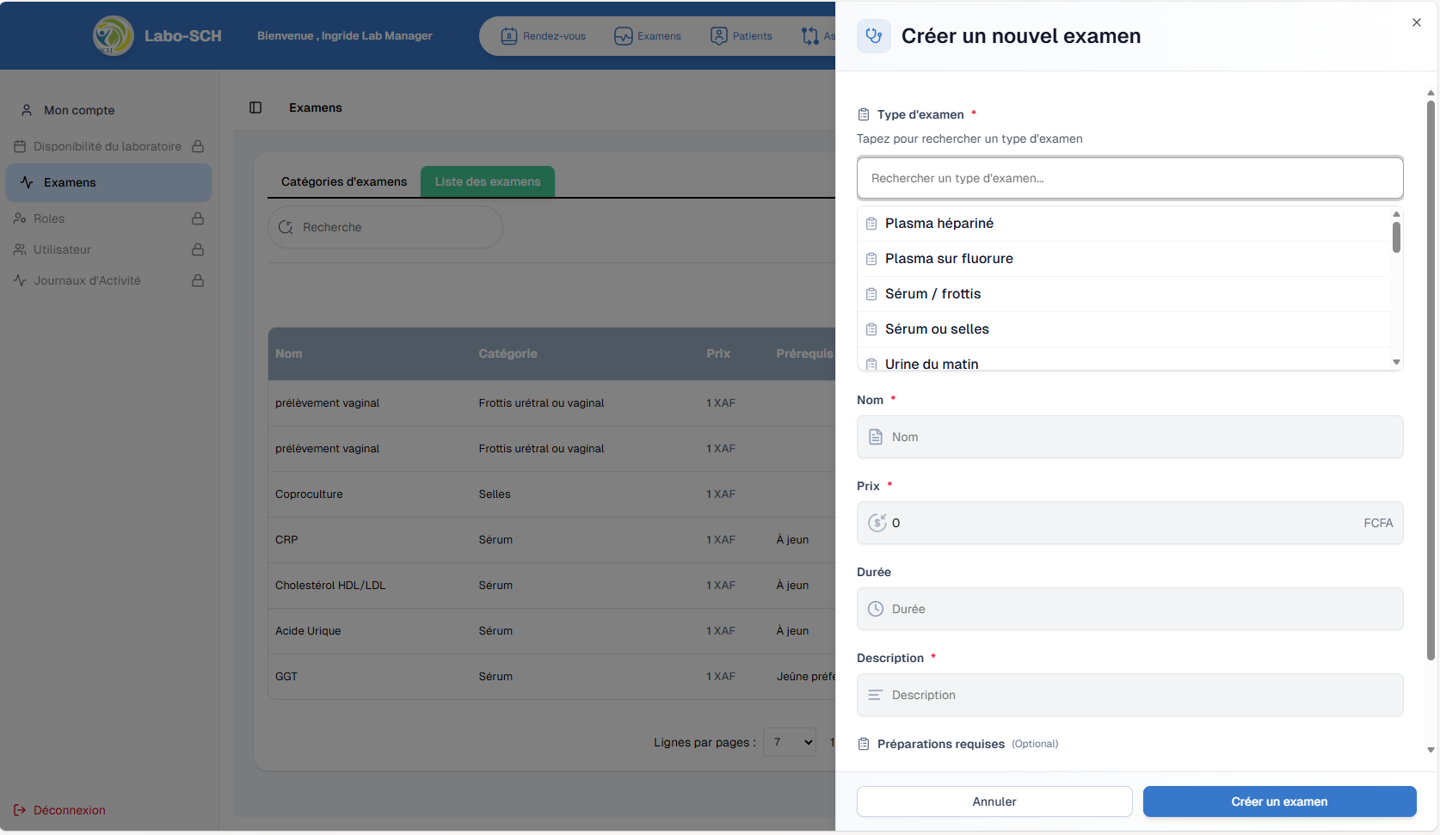
Task: Open the Lignes par pages dropdown
Action: 790,742
